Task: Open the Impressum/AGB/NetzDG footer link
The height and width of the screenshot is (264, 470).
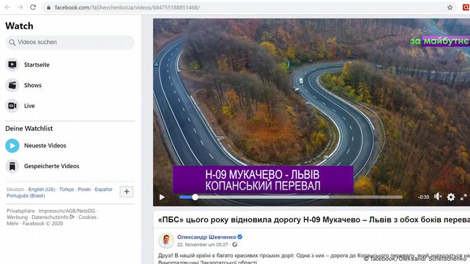Action: click(x=66, y=211)
